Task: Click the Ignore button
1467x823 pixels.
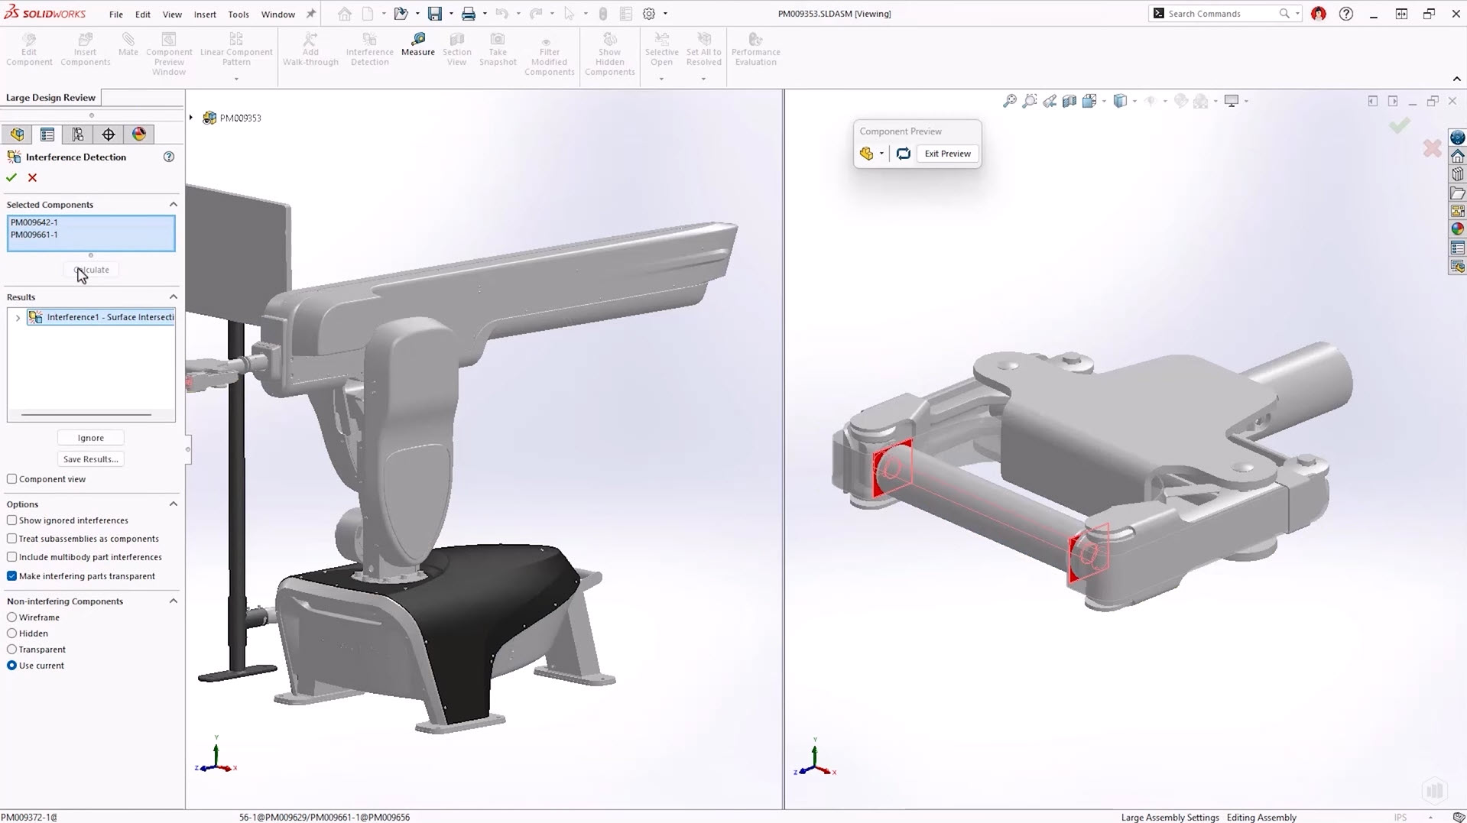Action: 90,438
